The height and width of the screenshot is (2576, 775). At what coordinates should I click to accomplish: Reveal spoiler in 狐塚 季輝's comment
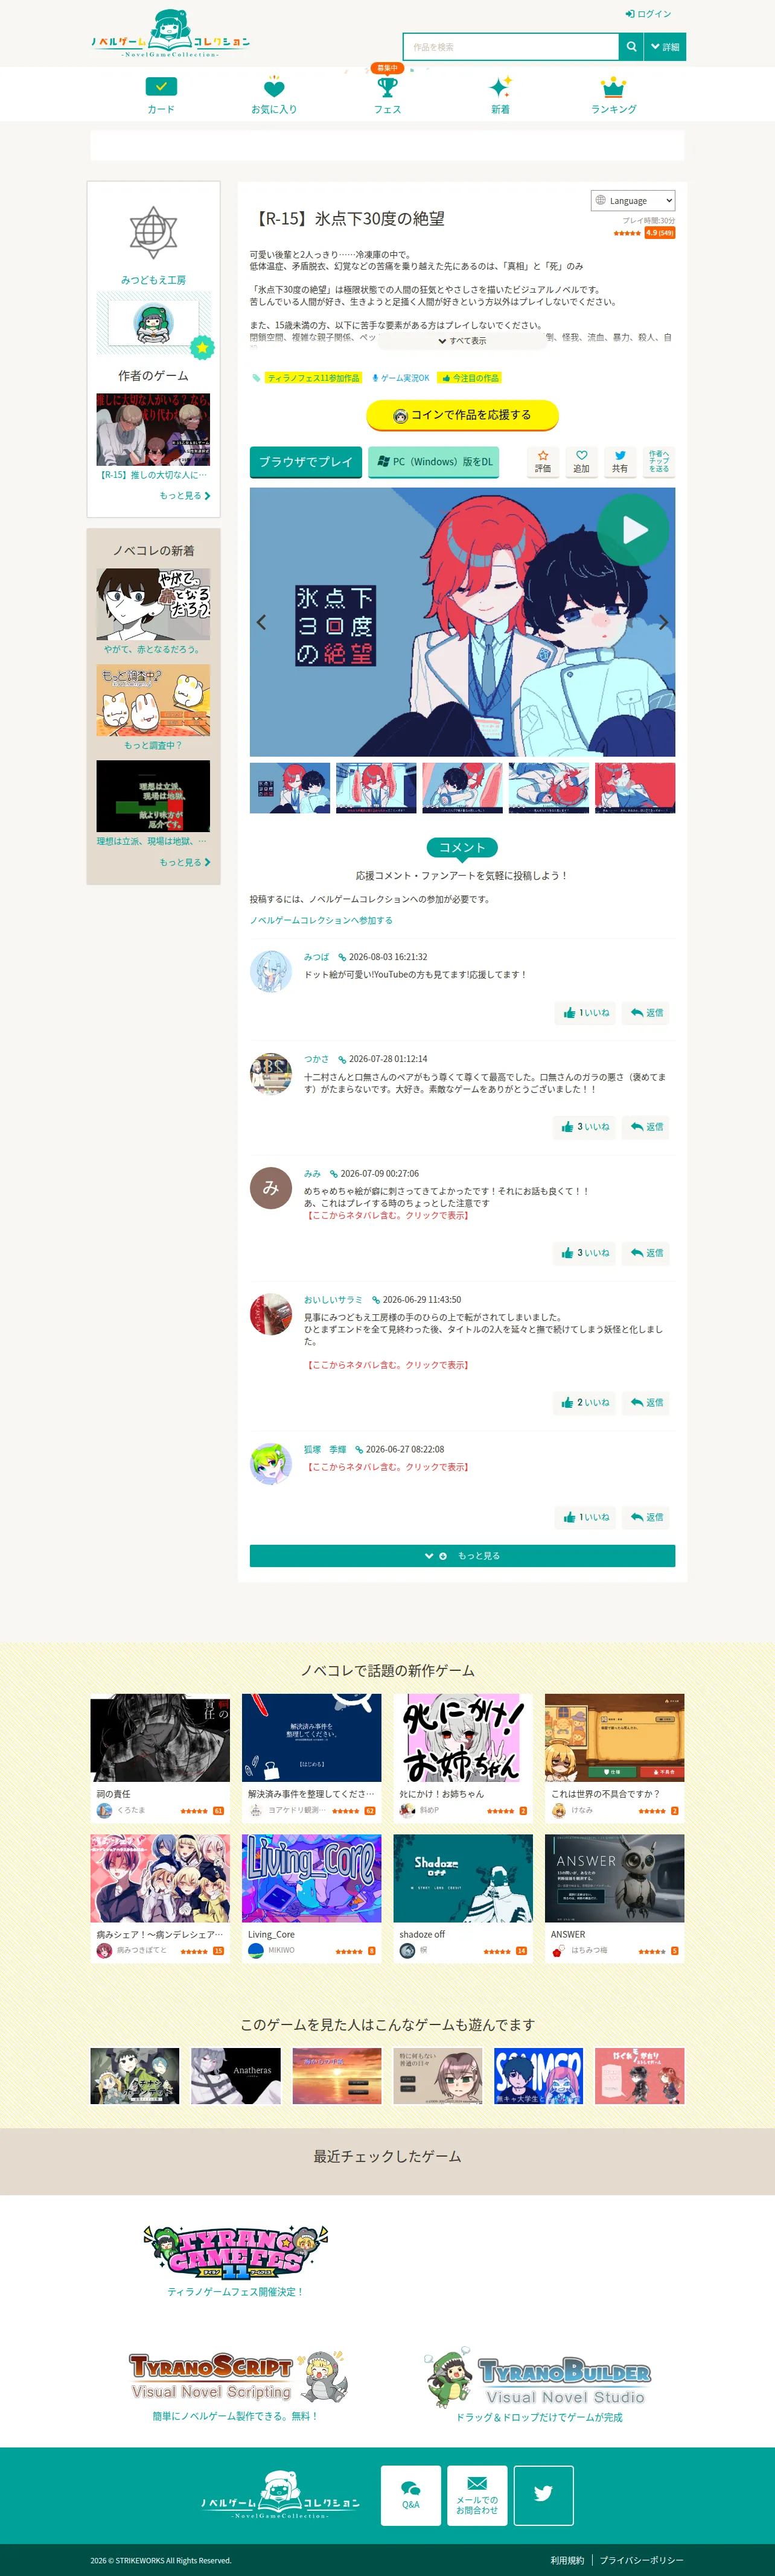point(387,1467)
